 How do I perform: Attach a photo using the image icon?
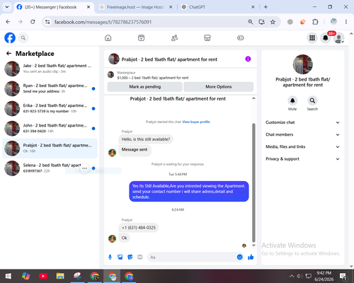120,257
